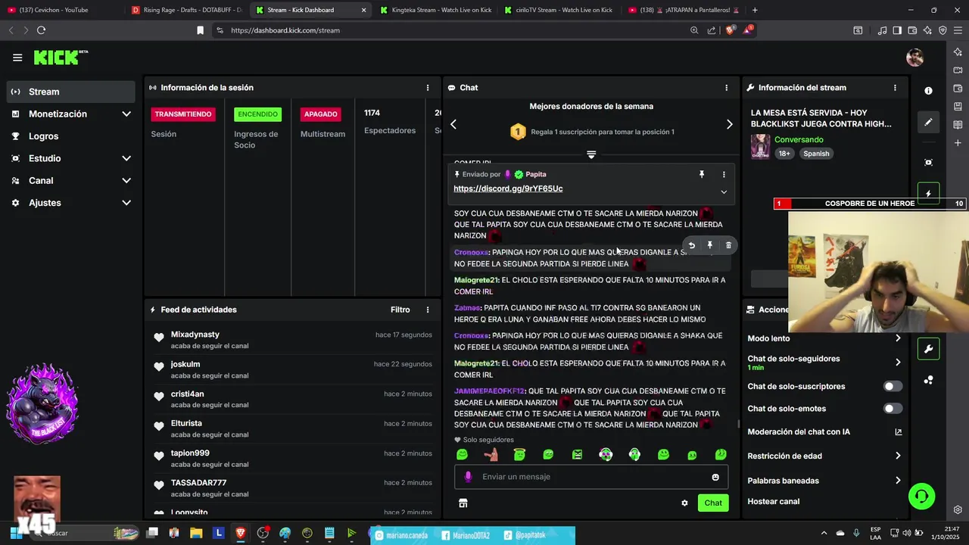Image resolution: width=969 pixels, height=545 pixels.
Task: Click the browser address bar URL
Action: pos(285,30)
